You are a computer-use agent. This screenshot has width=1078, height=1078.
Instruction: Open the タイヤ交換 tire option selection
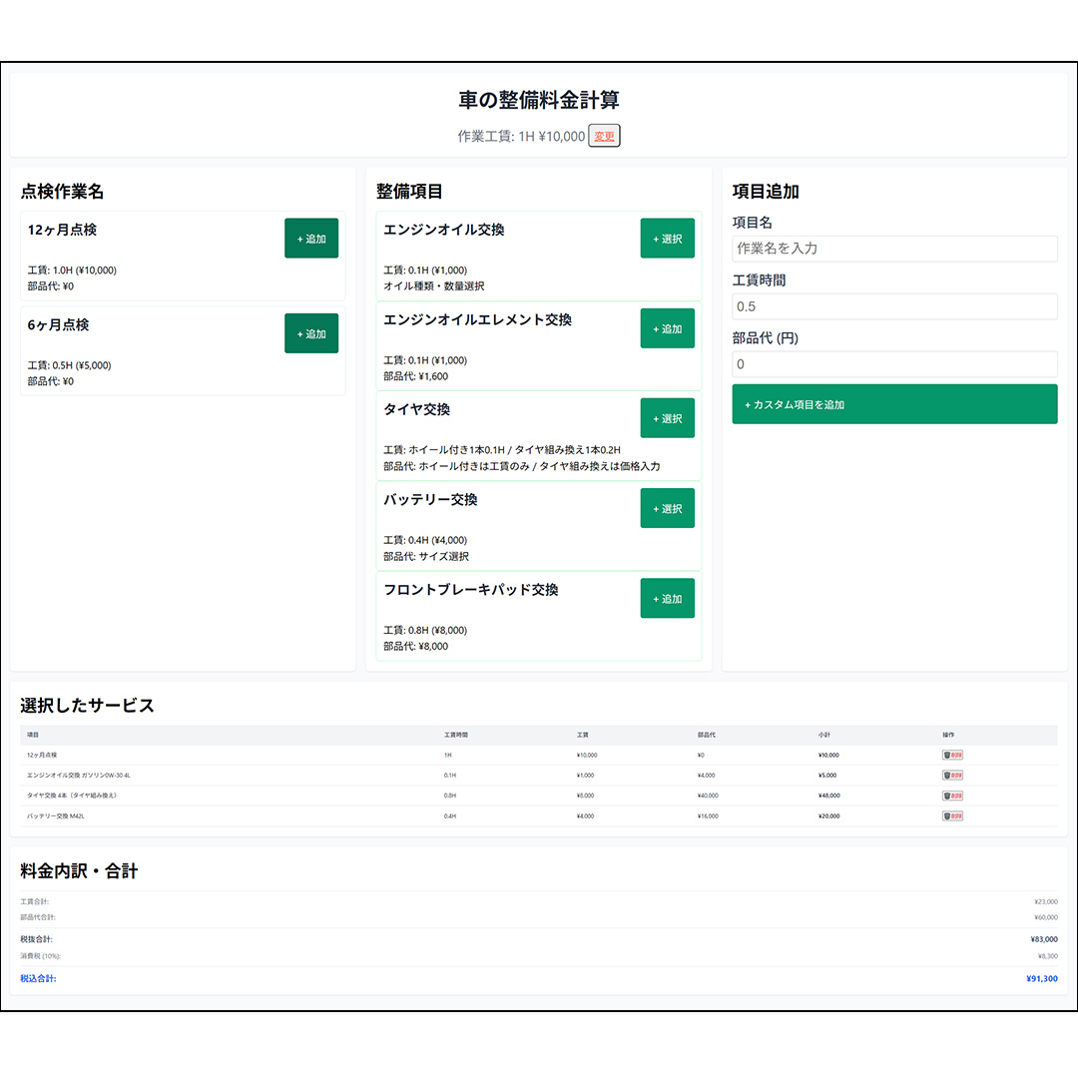(x=667, y=417)
